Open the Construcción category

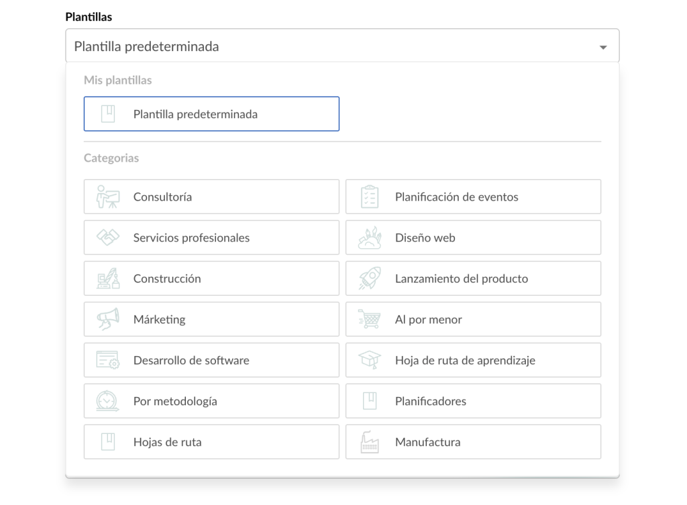211,278
